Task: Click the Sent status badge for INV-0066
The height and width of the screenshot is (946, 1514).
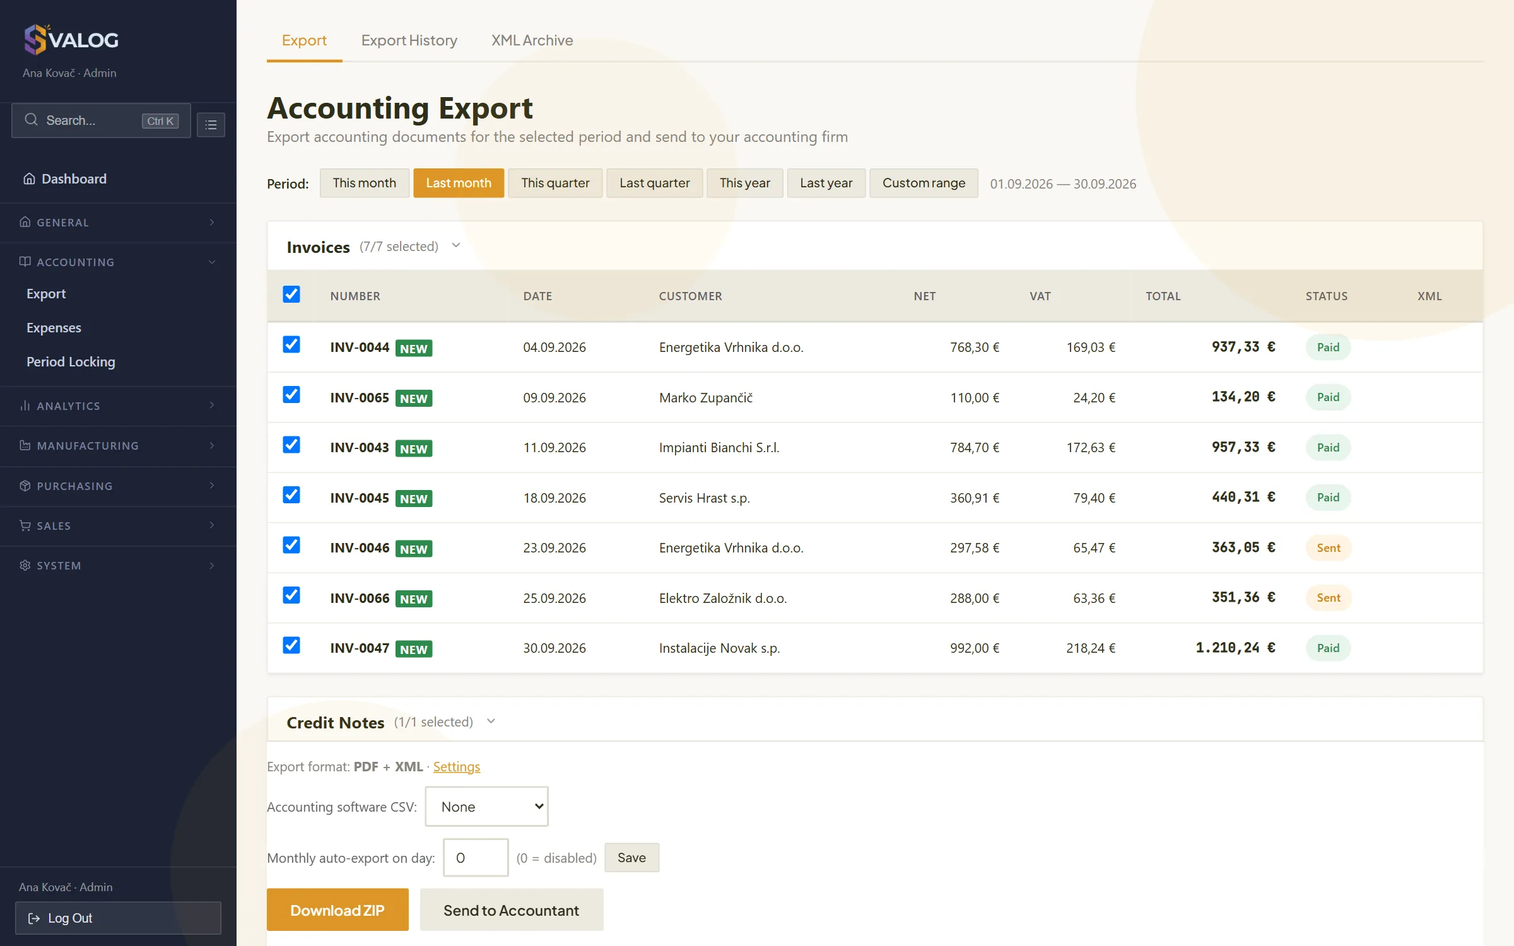Action: point(1328,598)
